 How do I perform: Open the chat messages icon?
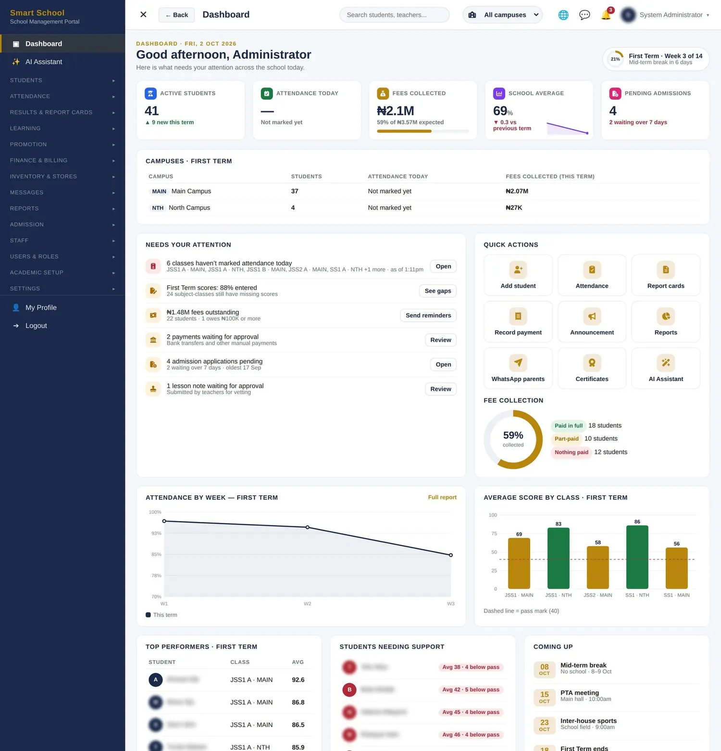[x=584, y=15]
